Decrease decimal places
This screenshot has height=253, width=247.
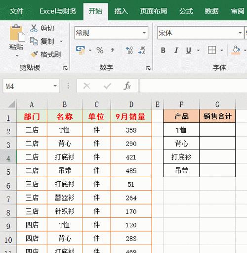coord(142,50)
